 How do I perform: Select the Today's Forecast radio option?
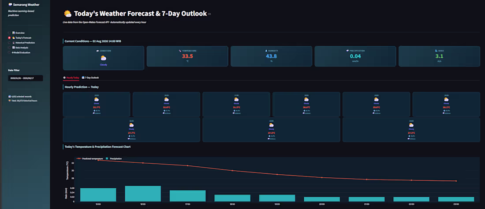click(9, 38)
